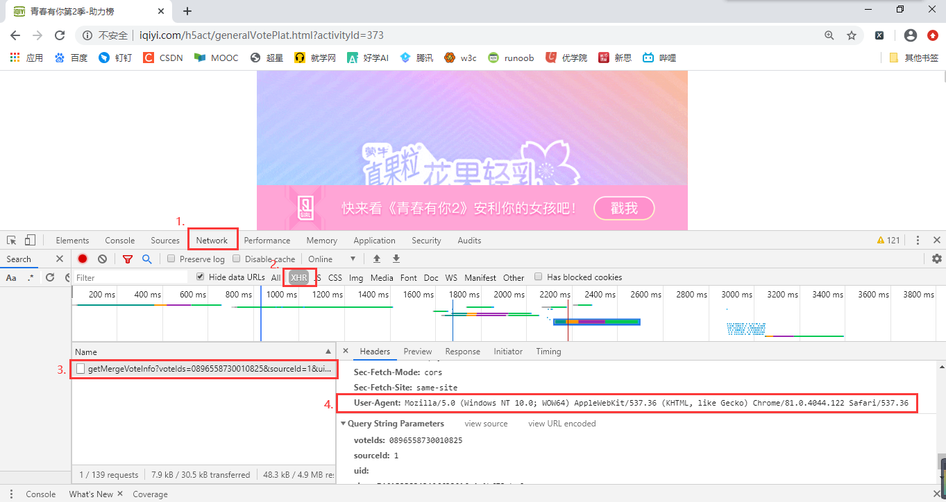The height and width of the screenshot is (502, 946).
Task: Select the XHR filter type
Action: point(299,277)
